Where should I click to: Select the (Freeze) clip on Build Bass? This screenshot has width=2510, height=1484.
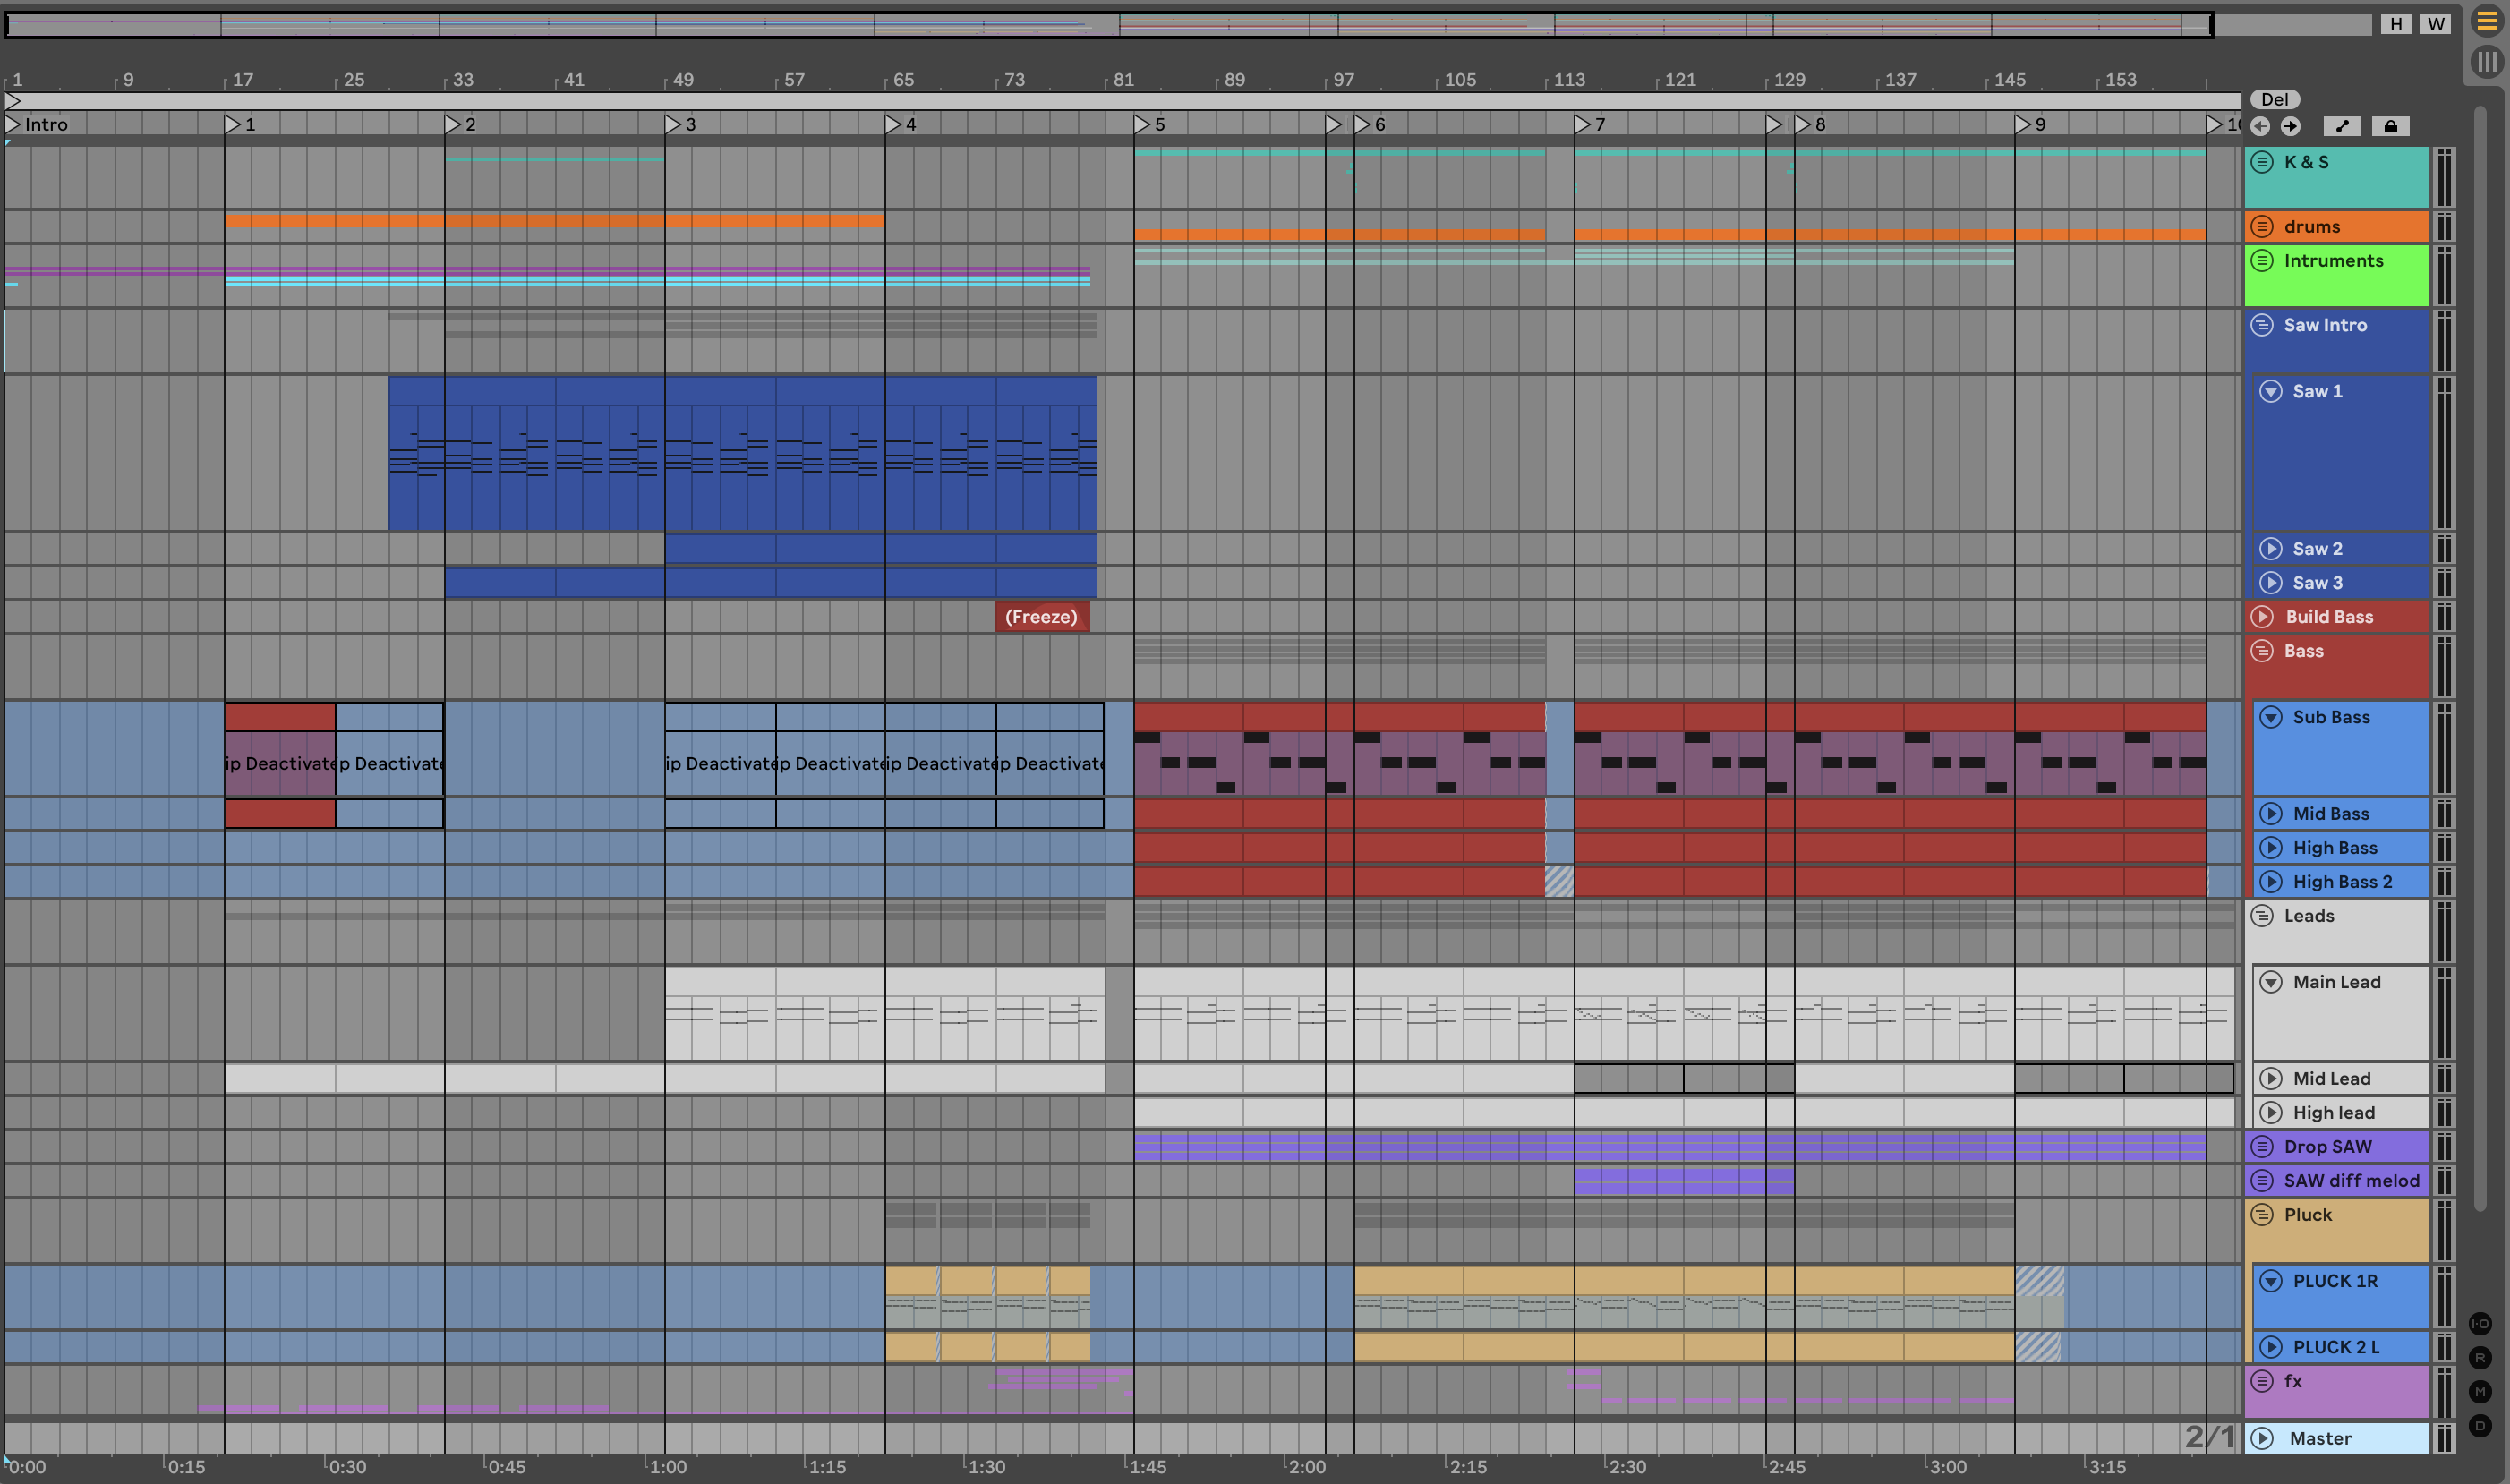pos(1041,617)
